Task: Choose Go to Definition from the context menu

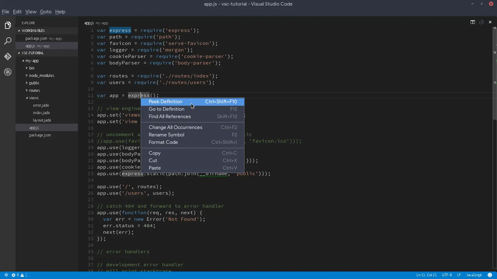Action: point(193,109)
